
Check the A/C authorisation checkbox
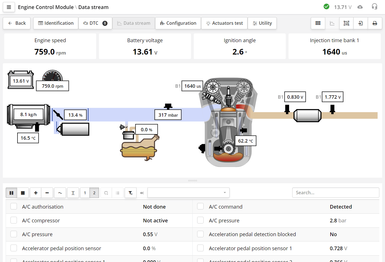click(x=14, y=206)
